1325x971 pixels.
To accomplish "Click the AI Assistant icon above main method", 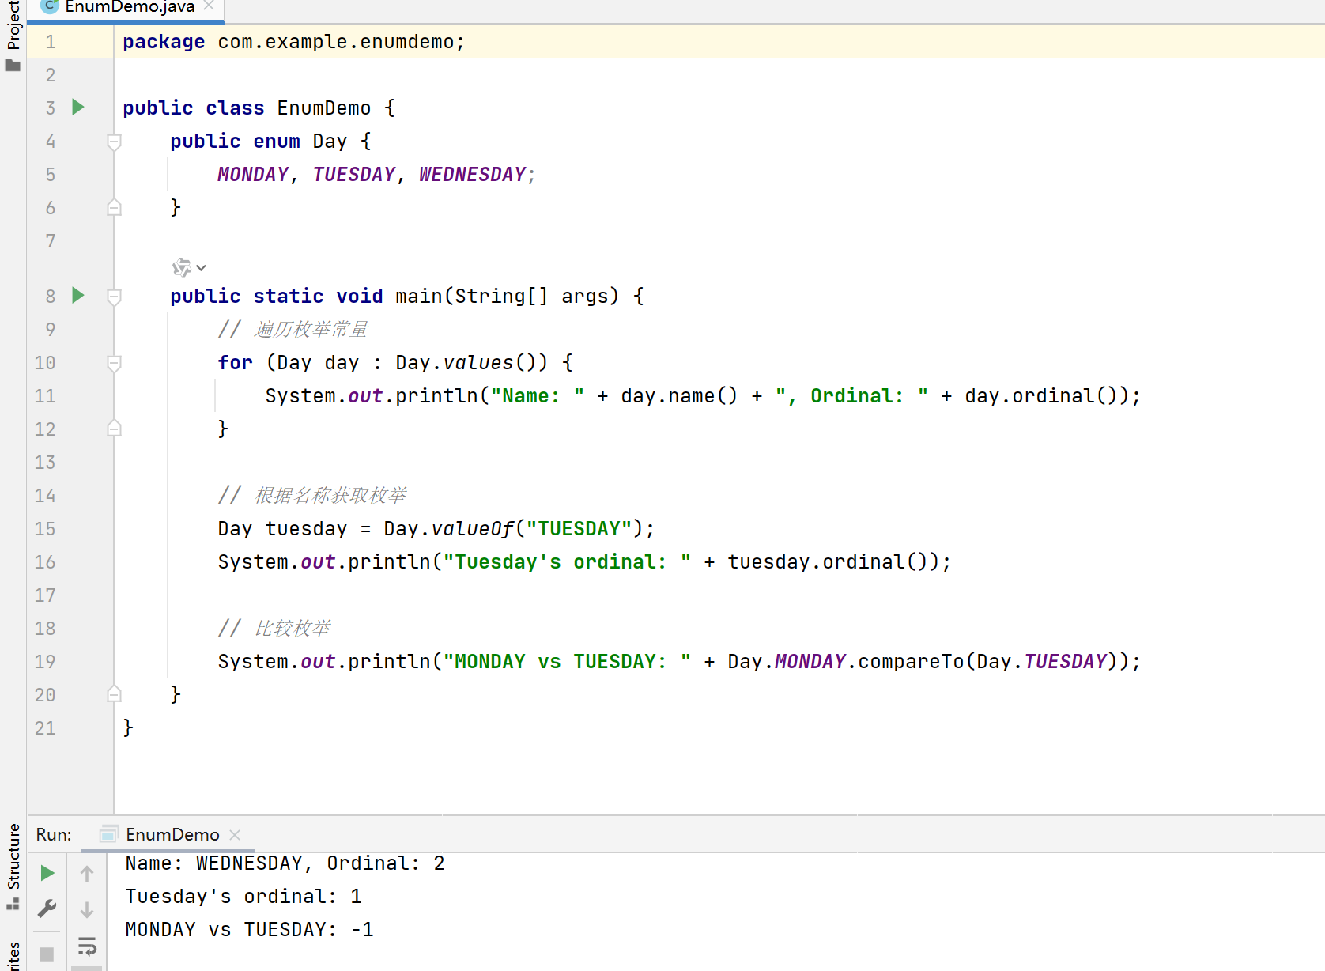I will click(180, 267).
